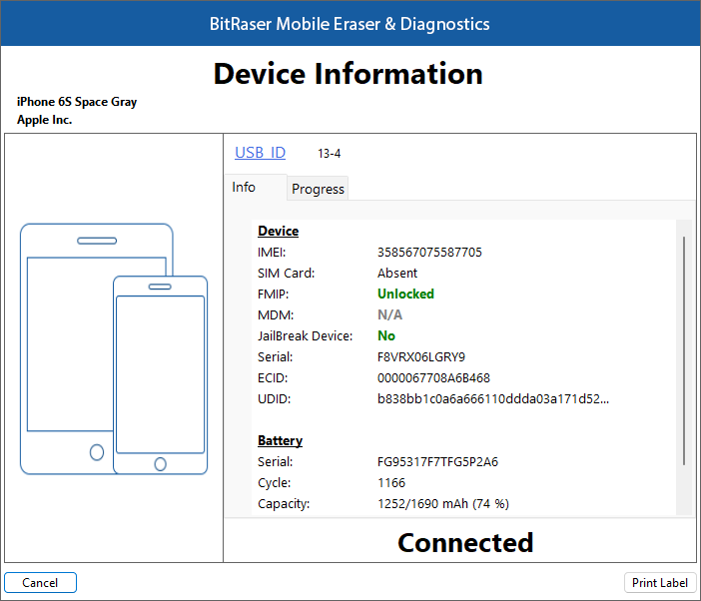Click the USB ID value 13-4
Viewport: 701px width, 601px height.
click(x=330, y=154)
